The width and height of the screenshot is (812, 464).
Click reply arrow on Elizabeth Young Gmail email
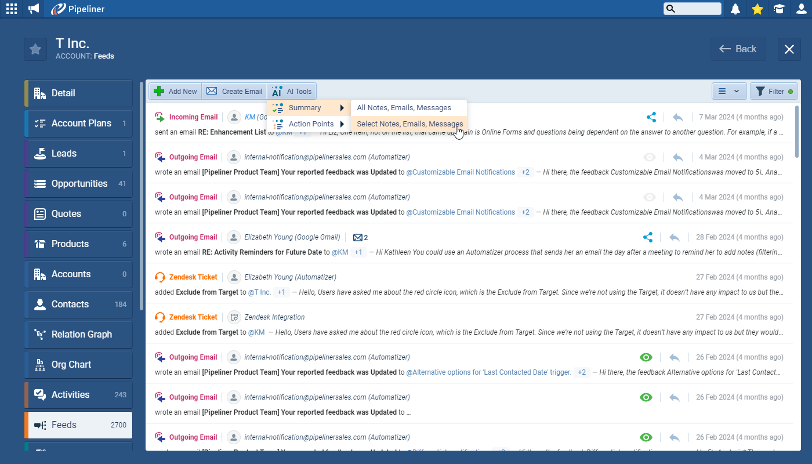[674, 237]
